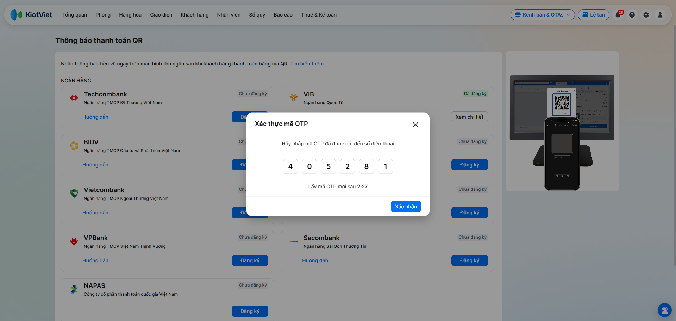Open the user account profile icon
Viewport: 676px width, 321px height.
[x=660, y=15]
